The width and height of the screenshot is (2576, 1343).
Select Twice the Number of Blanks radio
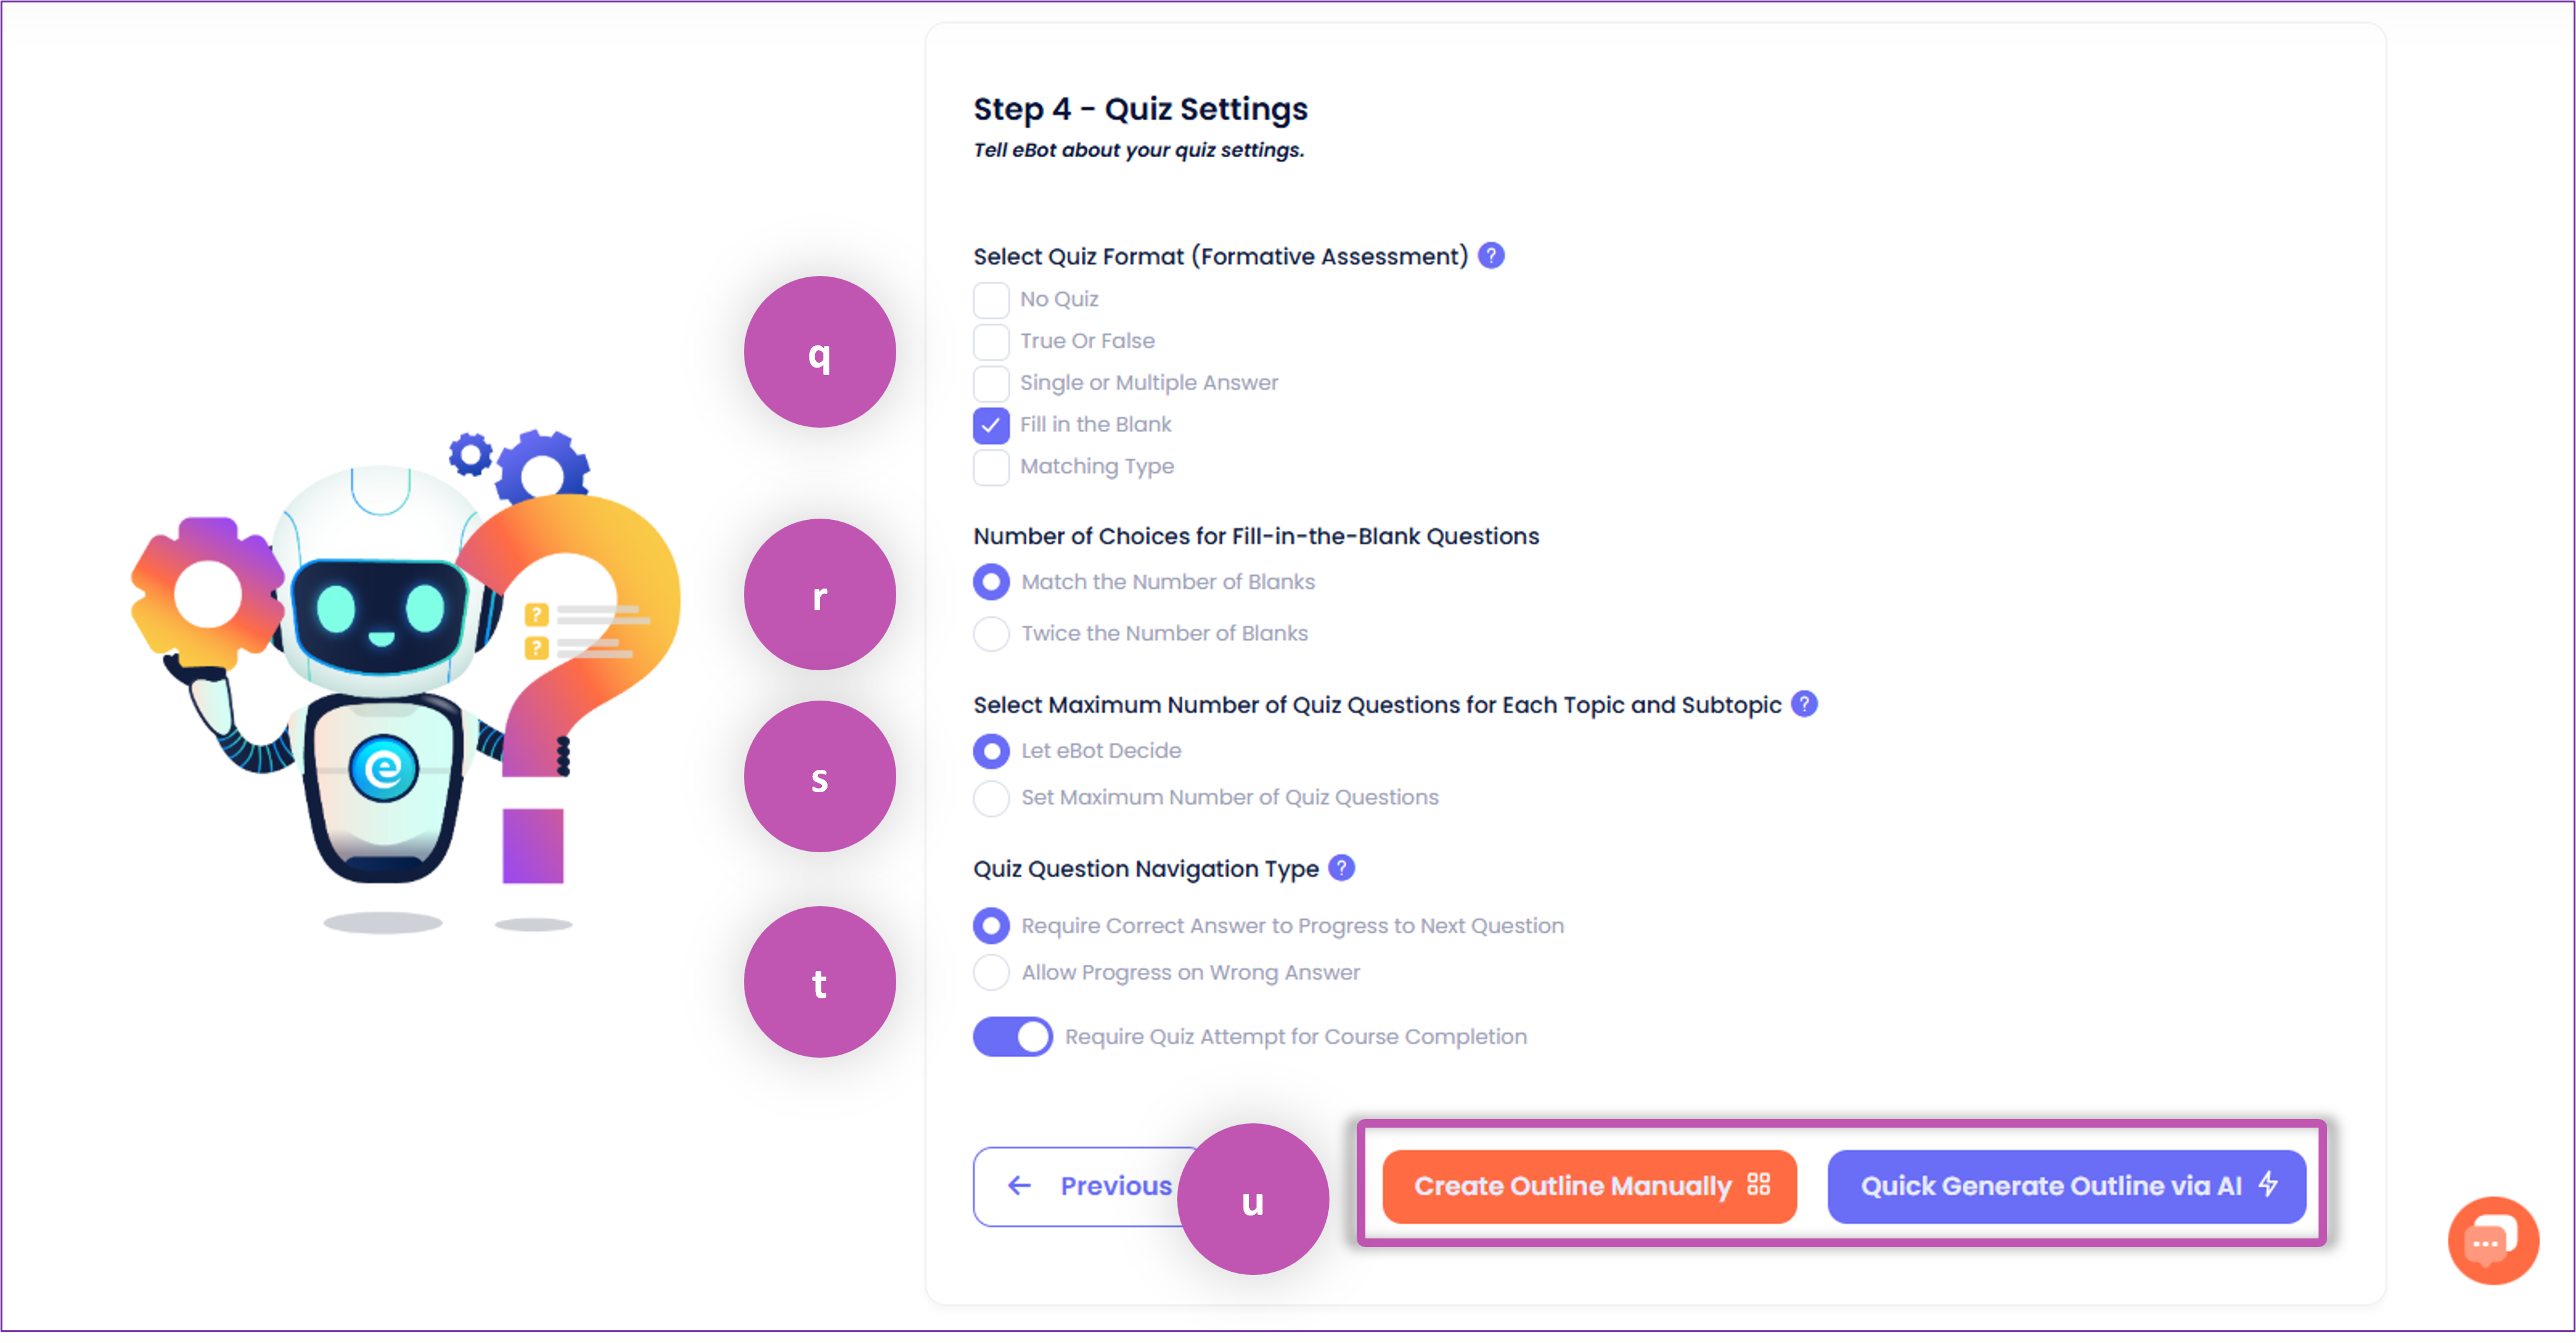pyautogui.click(x=991, y=633)
